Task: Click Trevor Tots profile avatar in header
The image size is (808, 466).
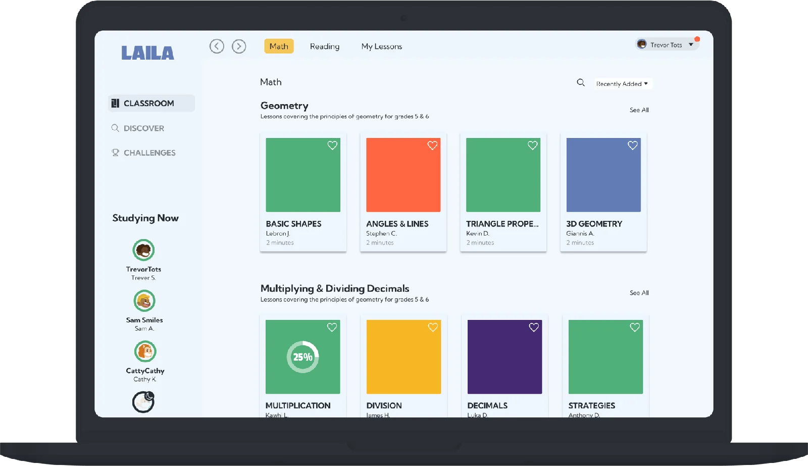Action: click(x=642, y=44)
